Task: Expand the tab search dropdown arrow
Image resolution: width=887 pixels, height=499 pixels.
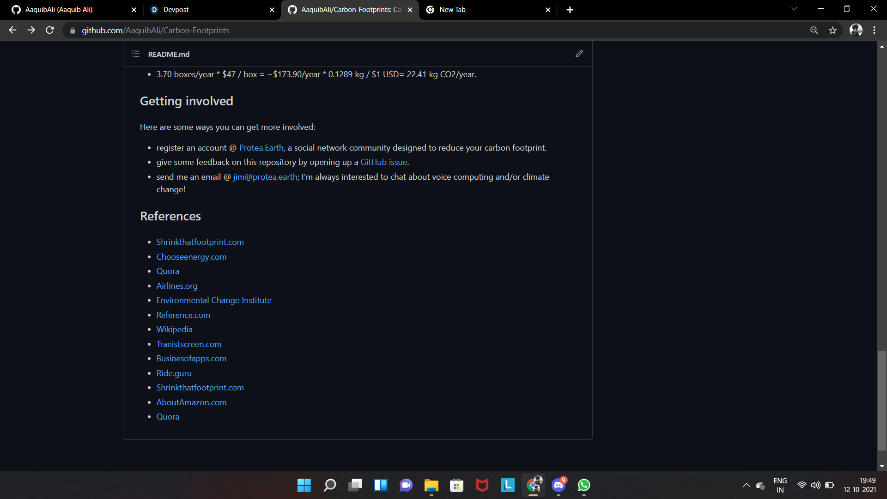Action: pos(794,9)
